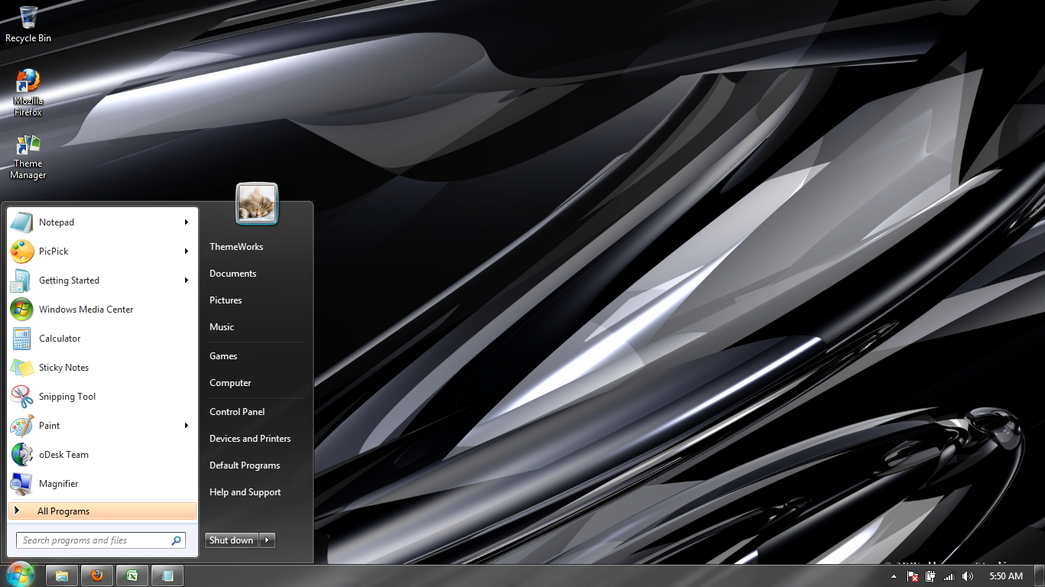Open the Action Center flag icon
Screen dimensions: 1045x587
coord(913,576)
